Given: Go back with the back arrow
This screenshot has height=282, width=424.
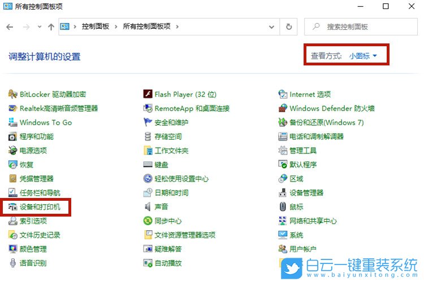Looking at the screenshot, I should (x=10, y=27).
